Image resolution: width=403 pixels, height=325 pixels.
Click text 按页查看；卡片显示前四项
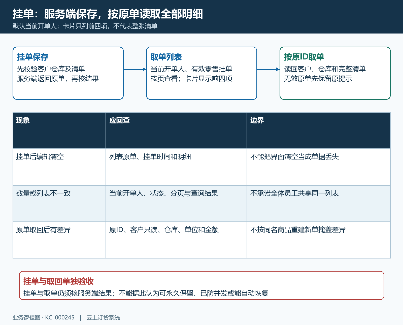pos(191,79)
